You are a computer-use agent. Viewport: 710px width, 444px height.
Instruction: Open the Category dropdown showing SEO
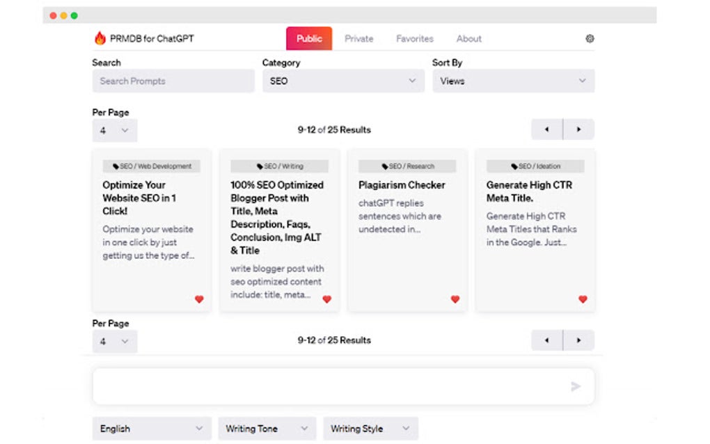click(x=342, y=81)
